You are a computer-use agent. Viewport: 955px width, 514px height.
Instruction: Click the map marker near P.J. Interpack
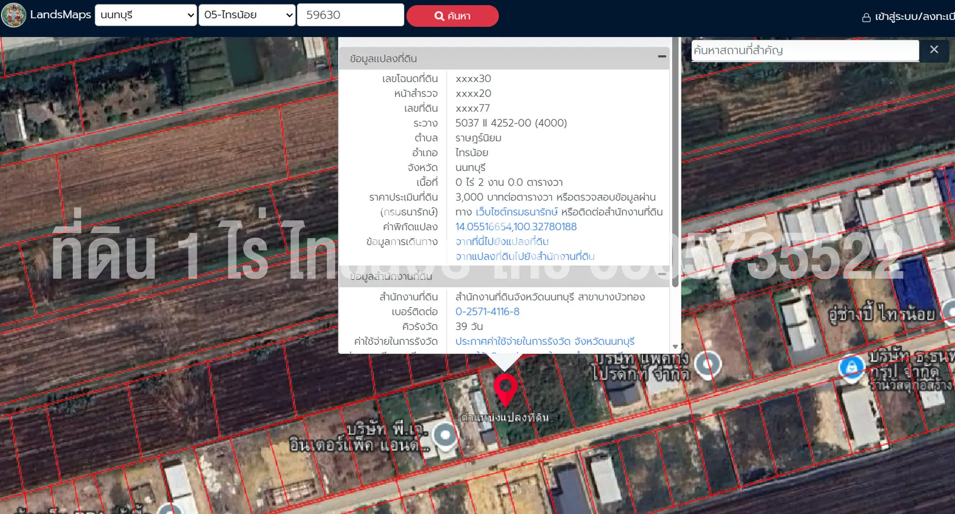coord(445,435)
